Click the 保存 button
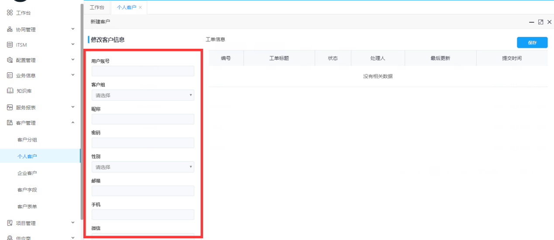 click(x=532, y=43)
